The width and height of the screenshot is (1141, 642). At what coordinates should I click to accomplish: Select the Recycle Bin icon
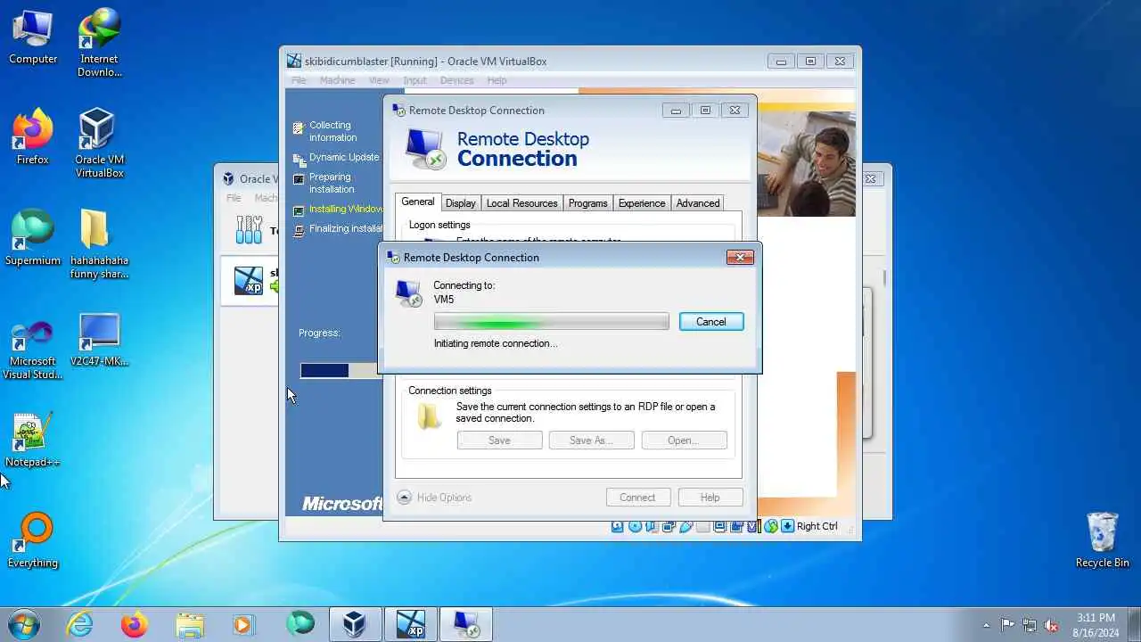tap(1102, 540)
